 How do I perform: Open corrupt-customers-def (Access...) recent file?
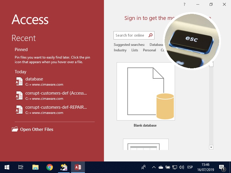click(x=56, y=93)
